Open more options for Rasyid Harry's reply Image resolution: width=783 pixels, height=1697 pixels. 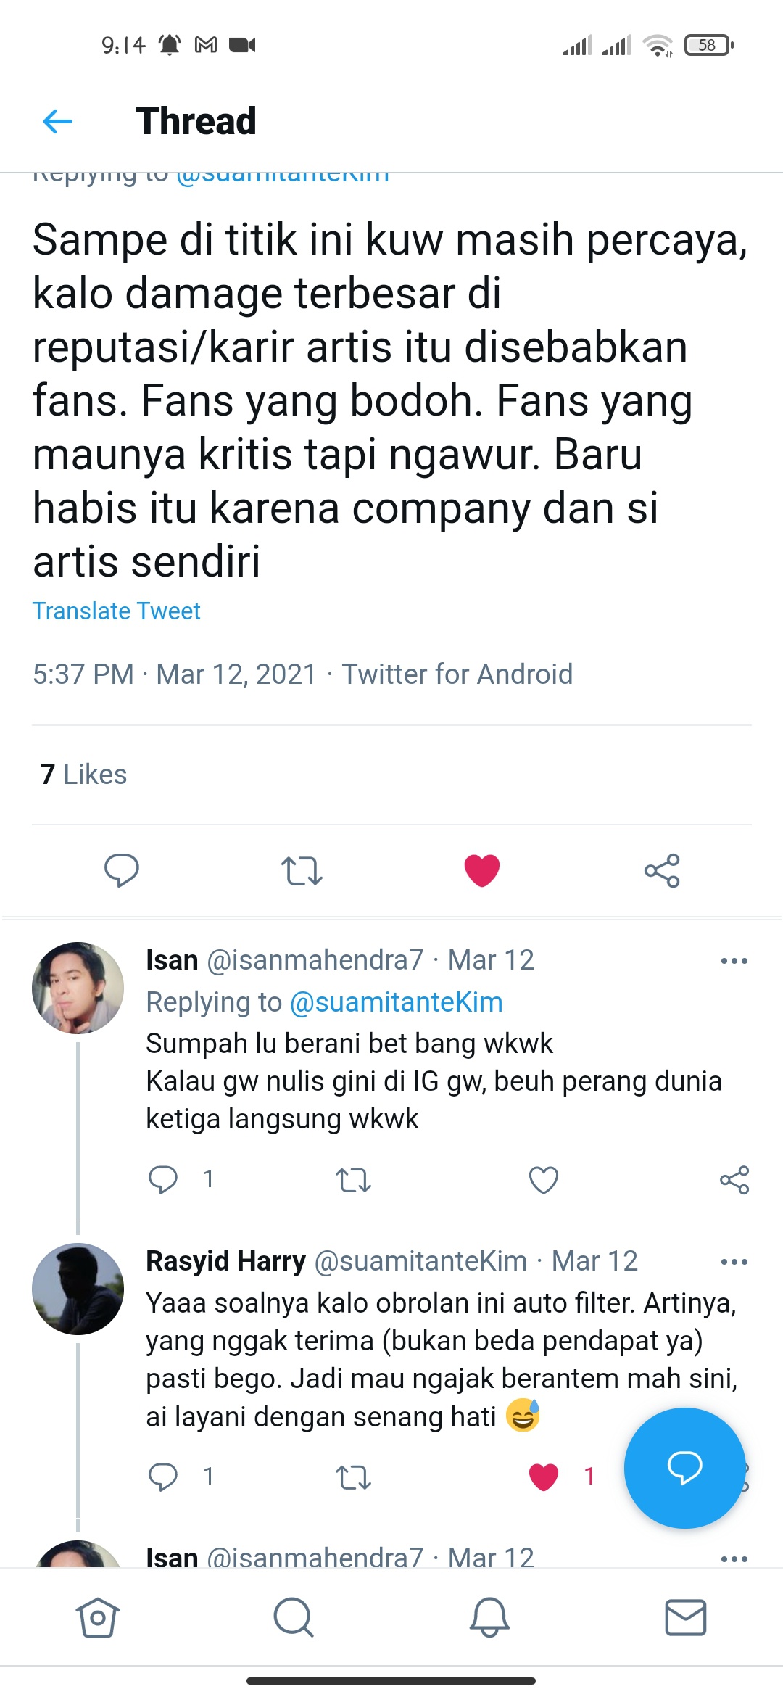coord(734,1260)
